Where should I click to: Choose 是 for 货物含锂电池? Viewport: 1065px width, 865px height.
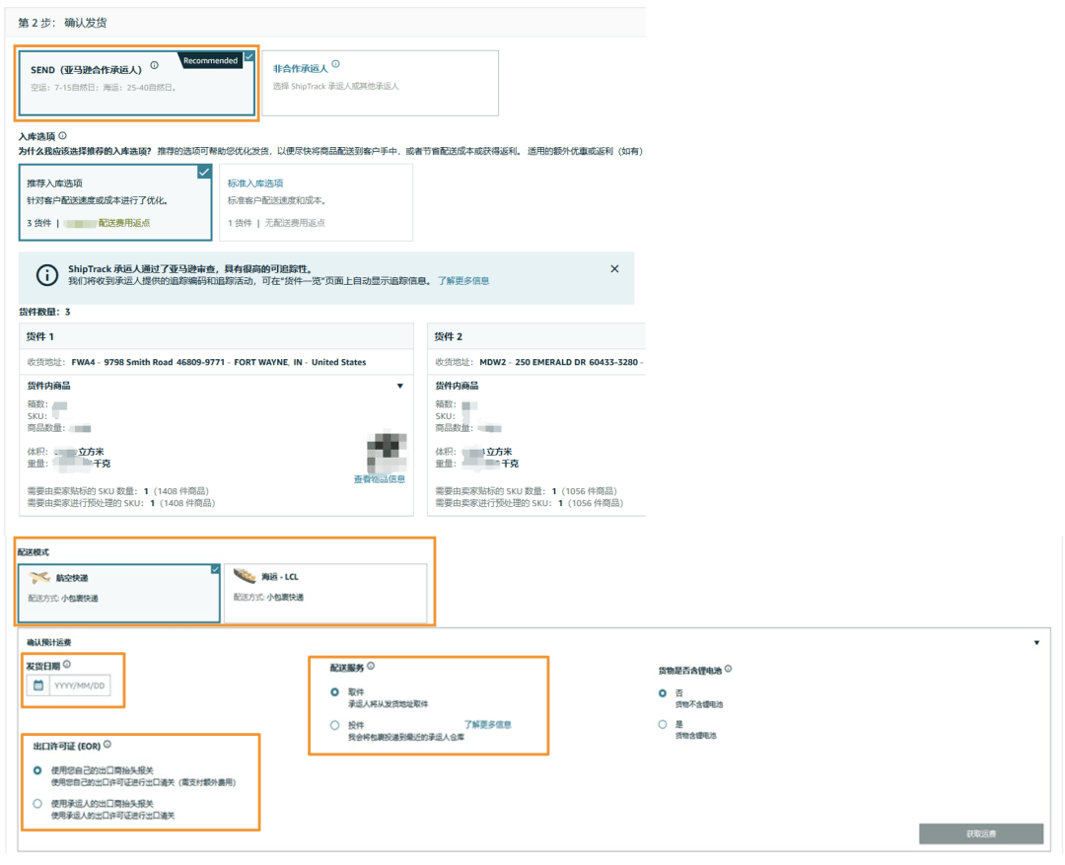point(663,724)
